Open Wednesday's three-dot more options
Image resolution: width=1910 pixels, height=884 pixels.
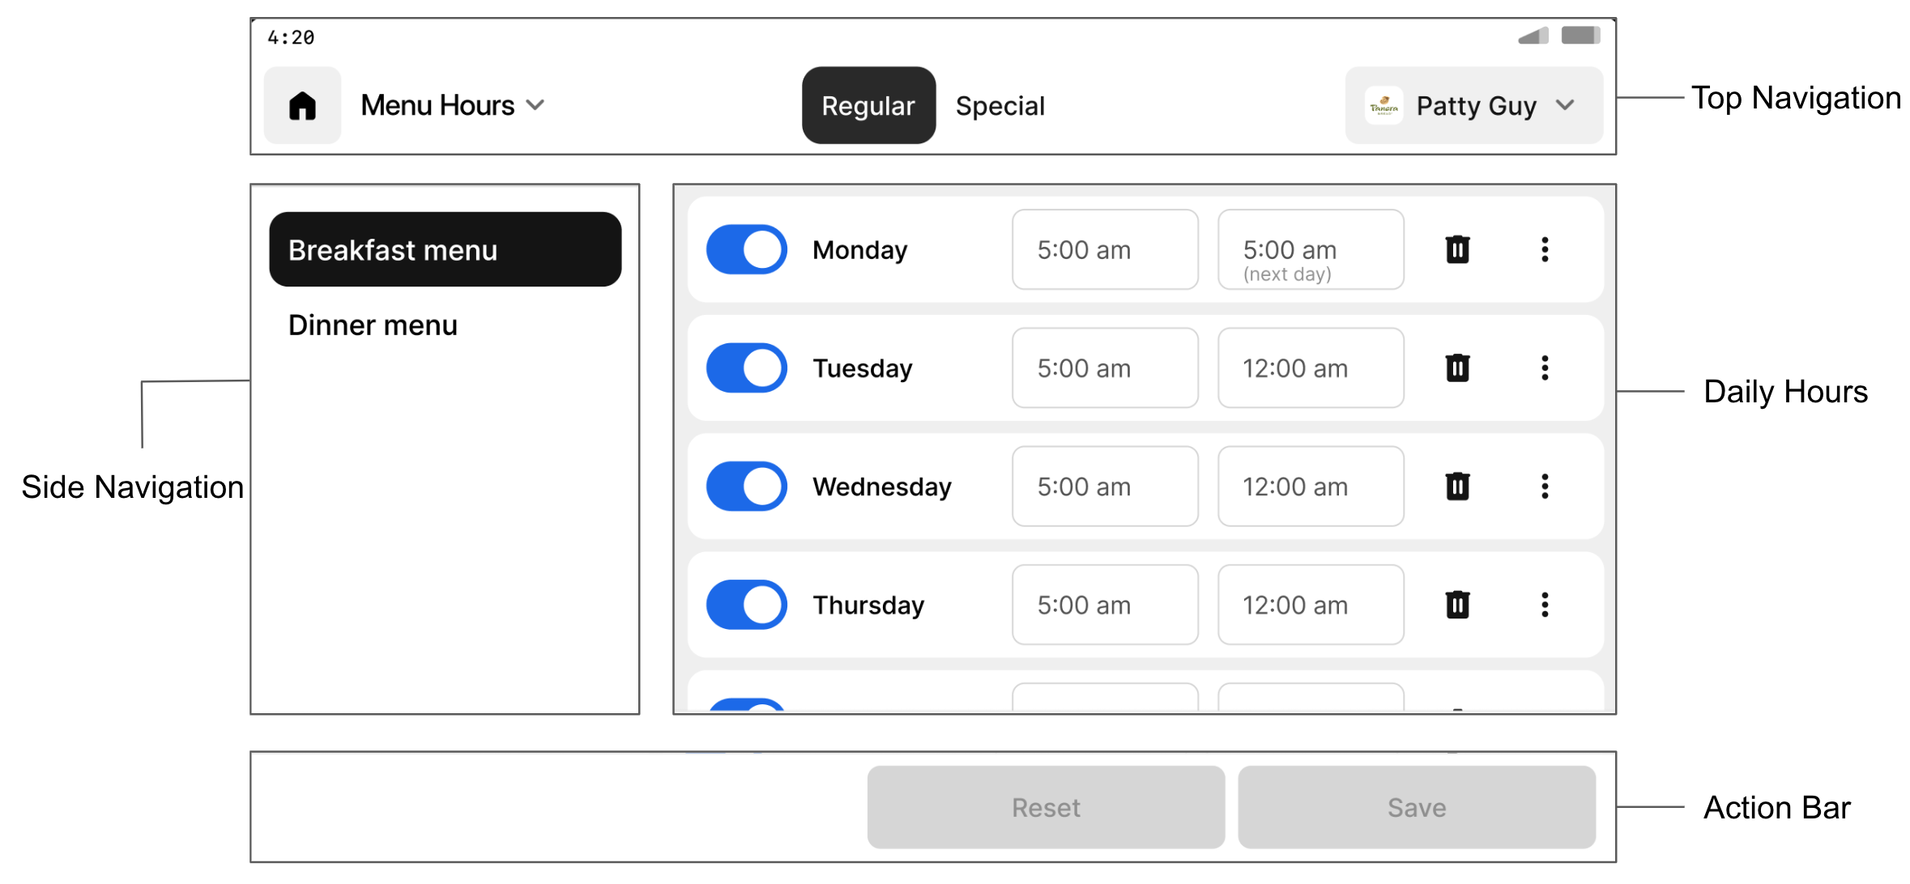[x=1545, y=486]
